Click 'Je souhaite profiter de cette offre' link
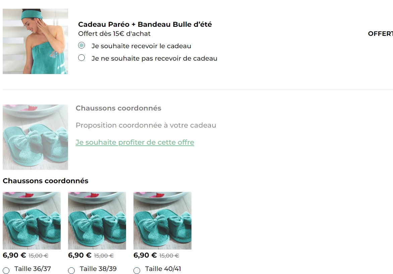 135,142
